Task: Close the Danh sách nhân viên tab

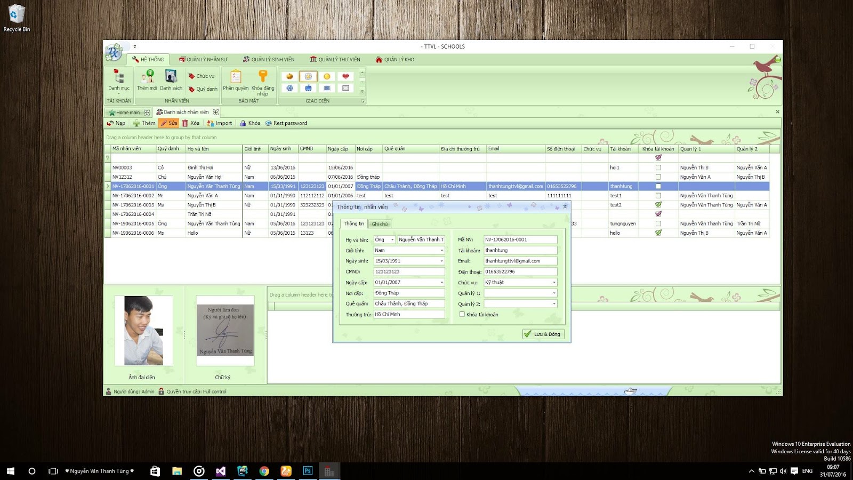Action: 215,112
